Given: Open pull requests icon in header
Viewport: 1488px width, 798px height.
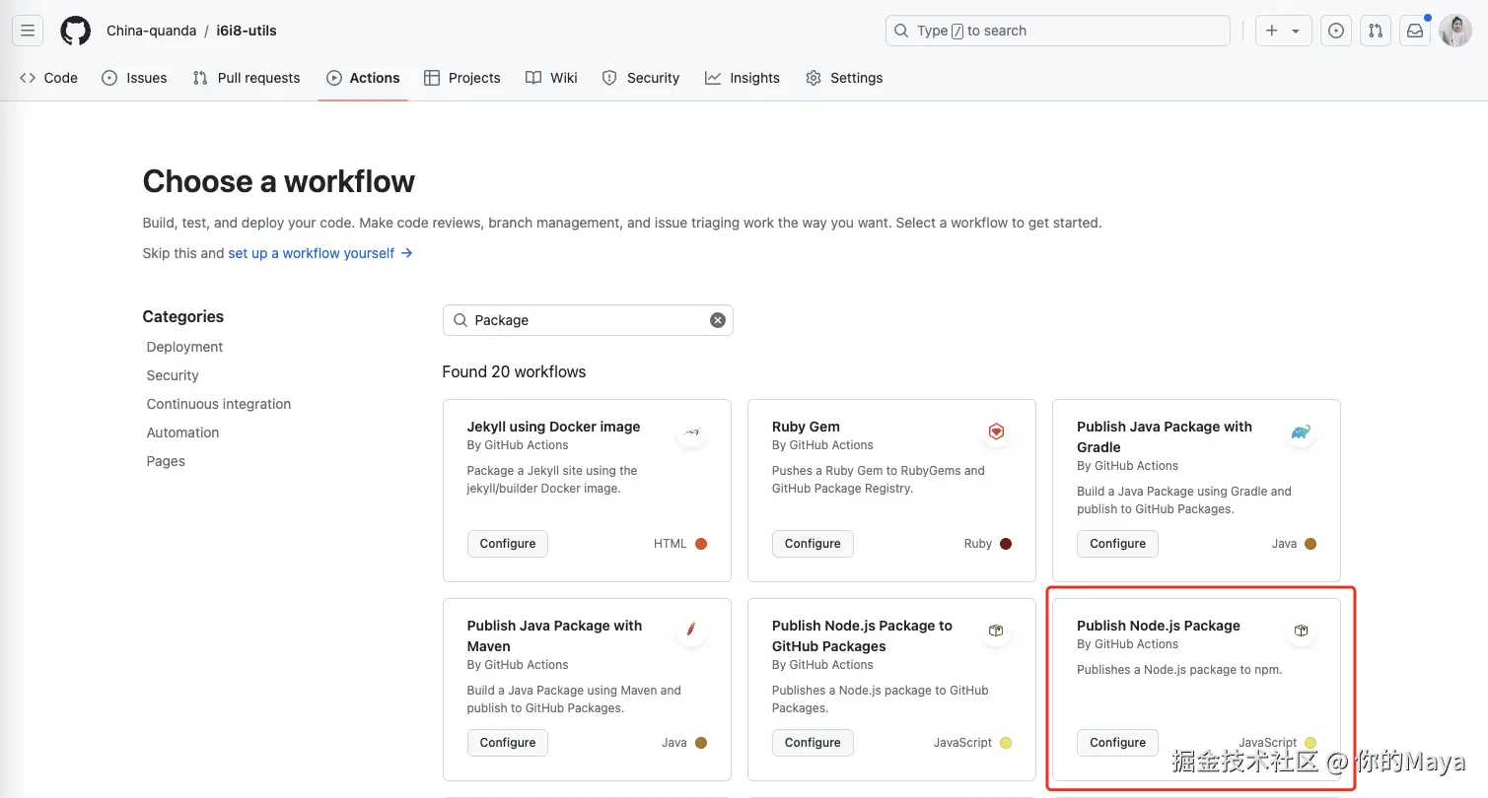Looking at the screenshot, I should (1375, 31).
